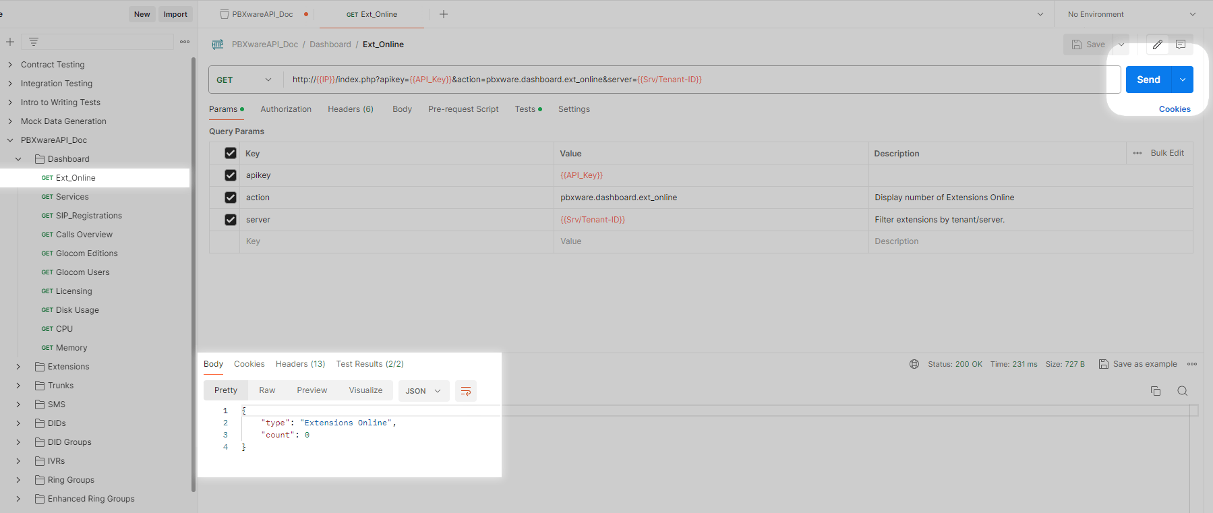Switch to request Body tab
1213x513 pixels.
pos(402,109)
